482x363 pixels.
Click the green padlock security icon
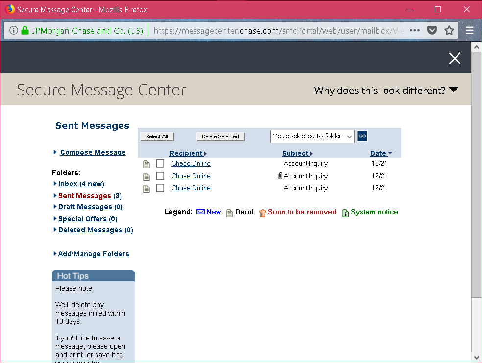point(25,30)
